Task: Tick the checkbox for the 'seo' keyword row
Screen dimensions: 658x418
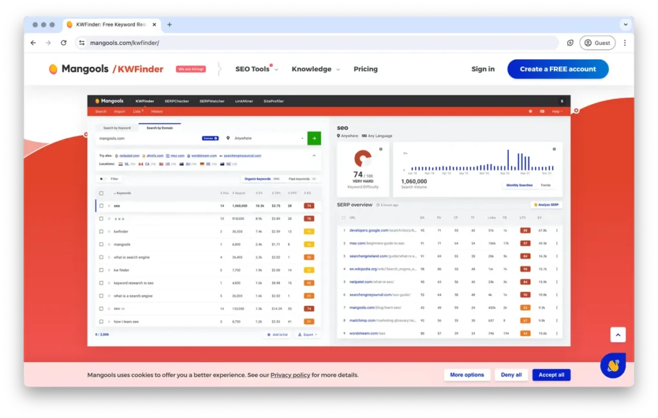Action: coord(101,206)
